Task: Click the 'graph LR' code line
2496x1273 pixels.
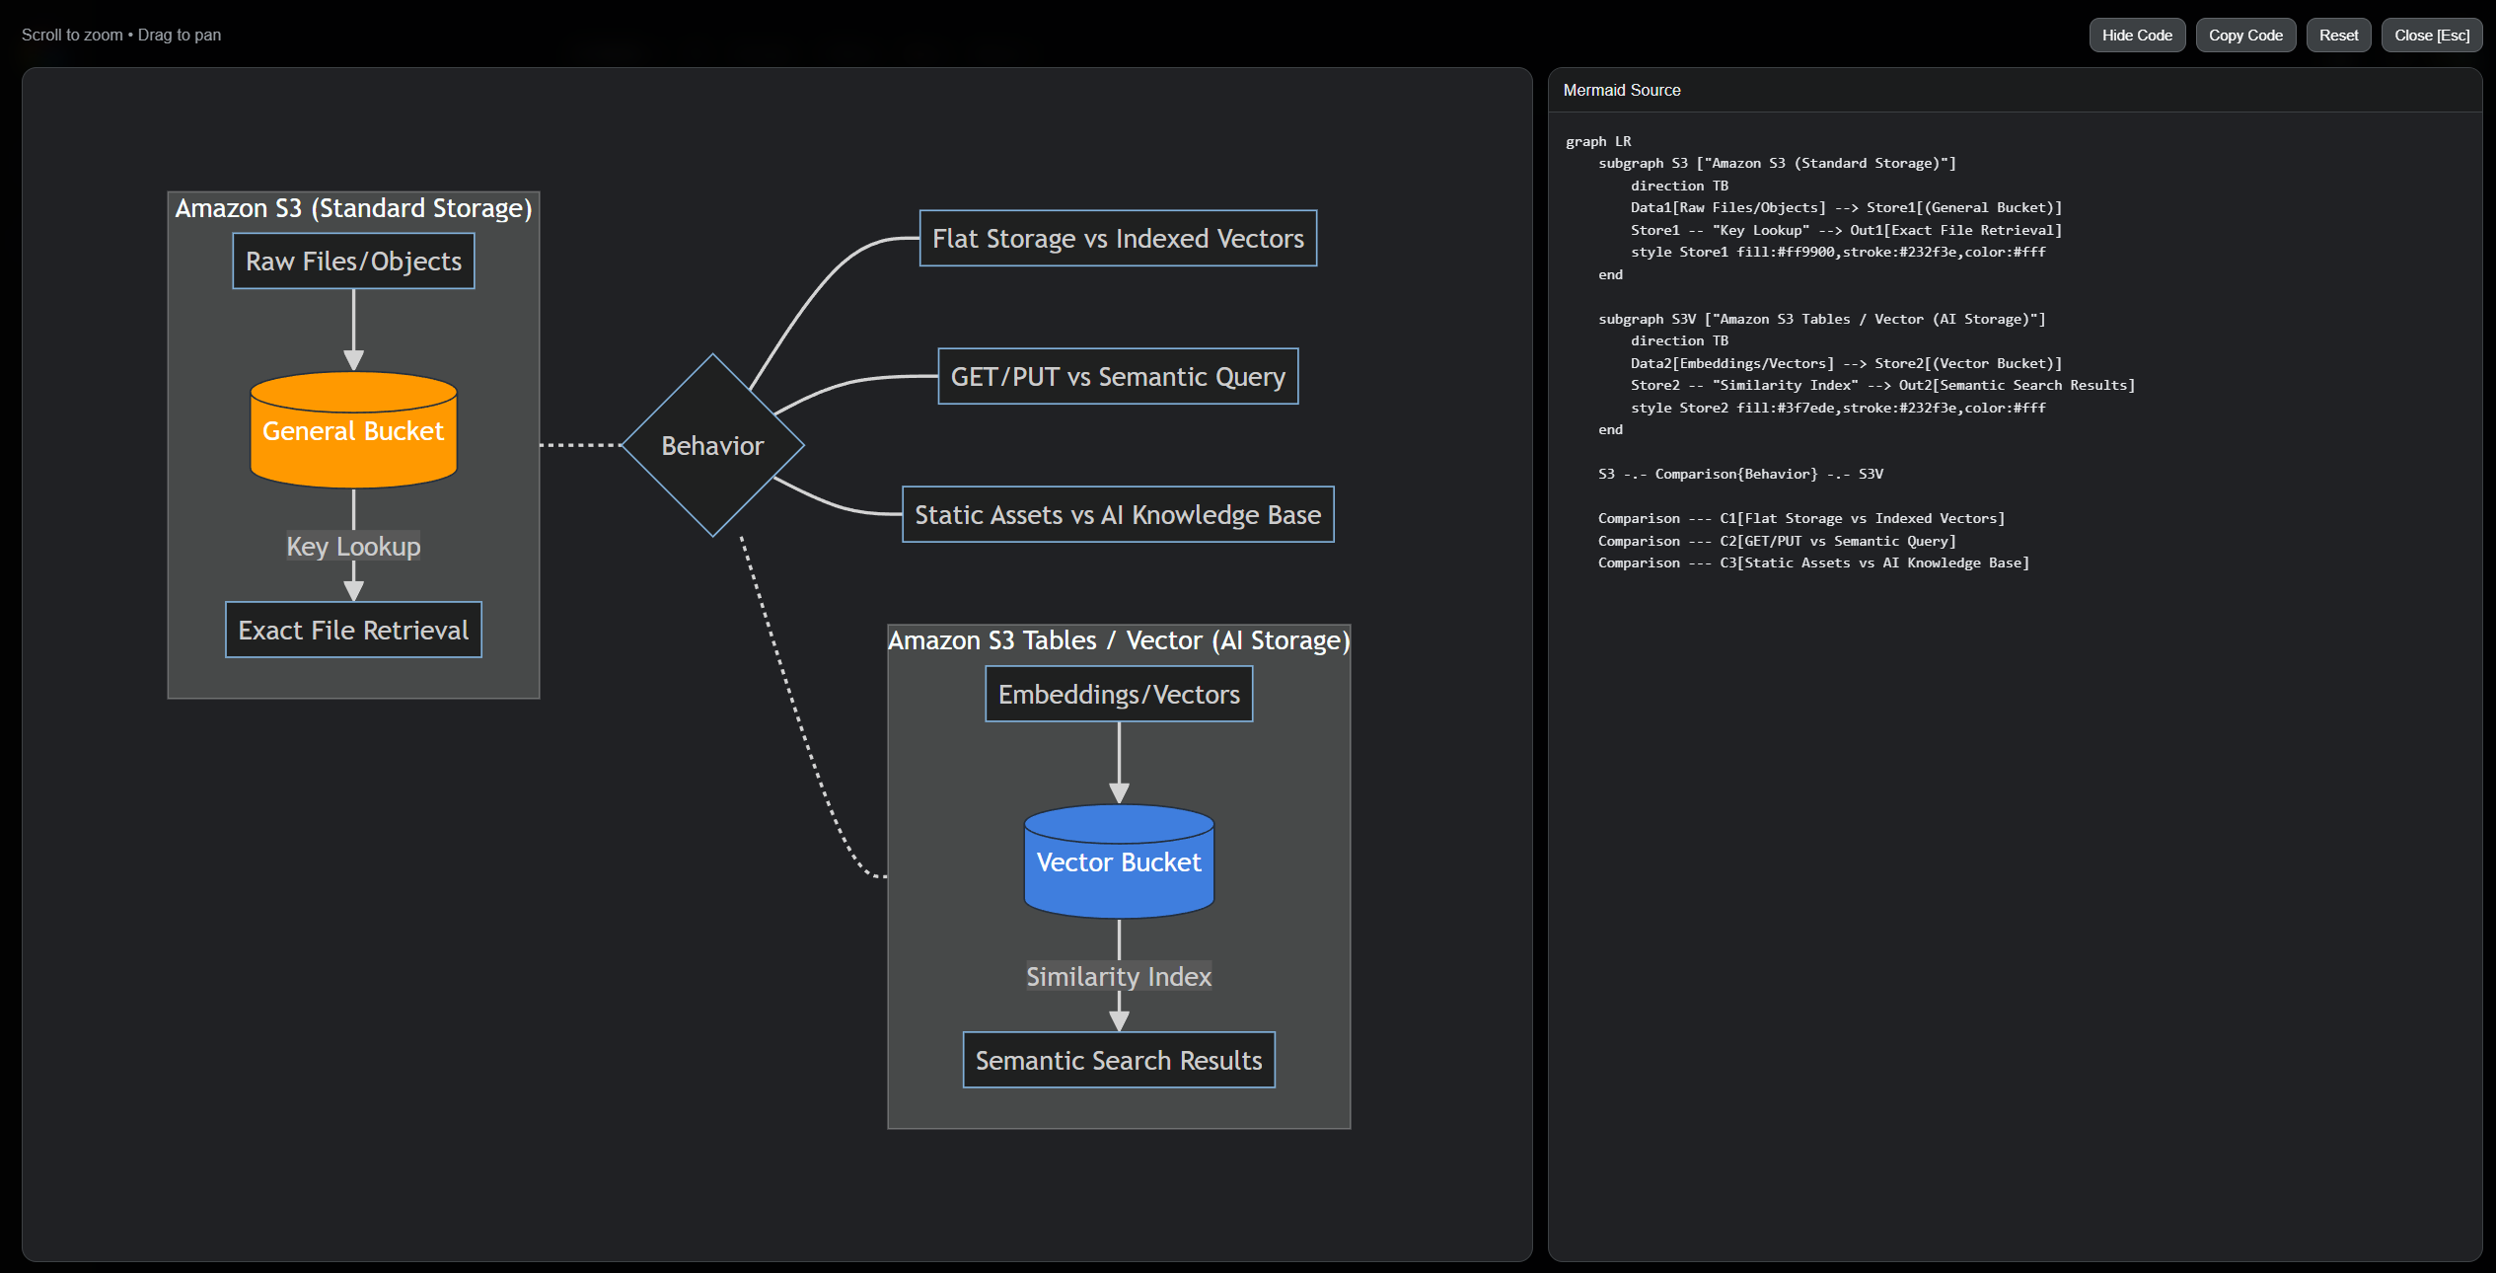Action: pos(1598,141)
